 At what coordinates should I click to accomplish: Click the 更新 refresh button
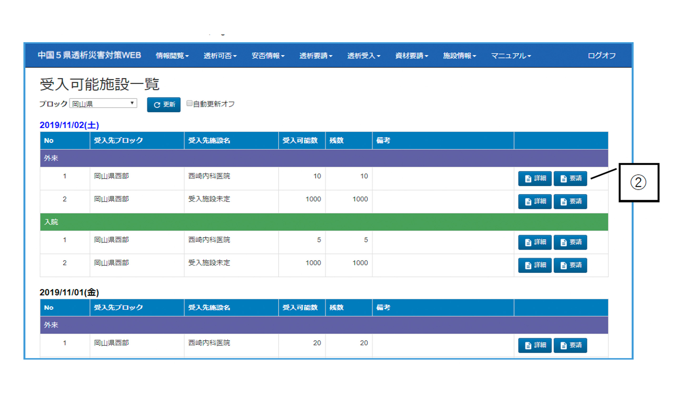pyautogui.click(x=163, y=104)
